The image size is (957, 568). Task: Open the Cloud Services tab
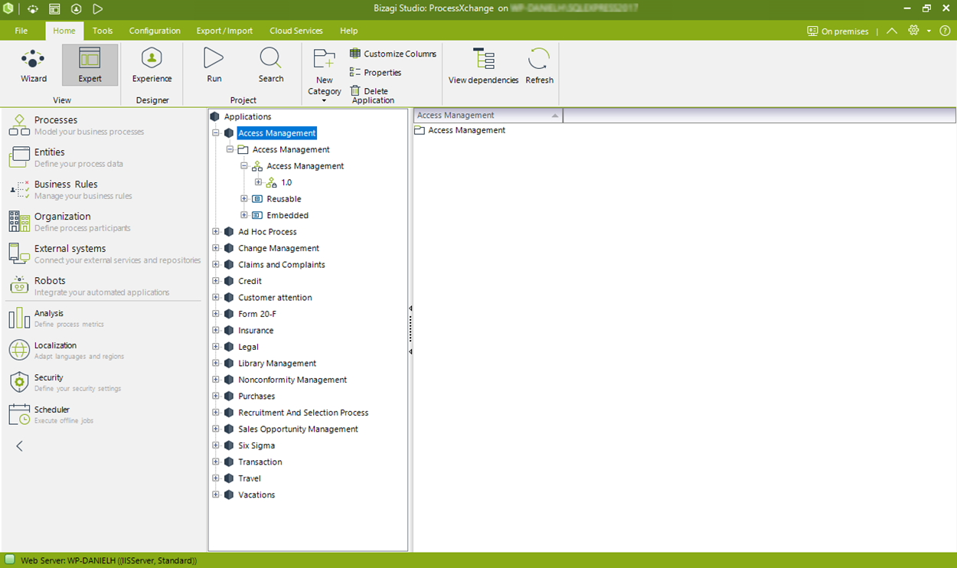[x=296, y=31]
